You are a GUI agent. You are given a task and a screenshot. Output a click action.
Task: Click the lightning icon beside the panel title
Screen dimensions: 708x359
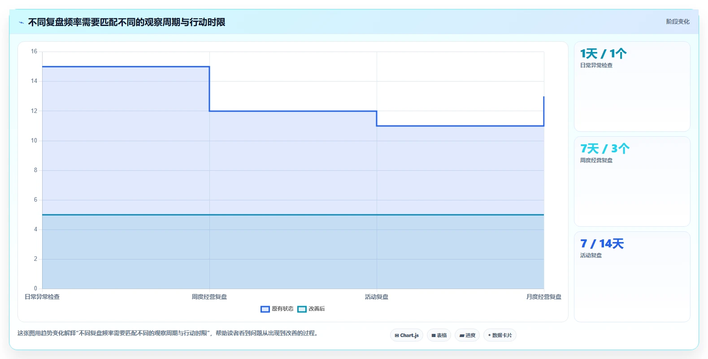(x=21, y=22)
